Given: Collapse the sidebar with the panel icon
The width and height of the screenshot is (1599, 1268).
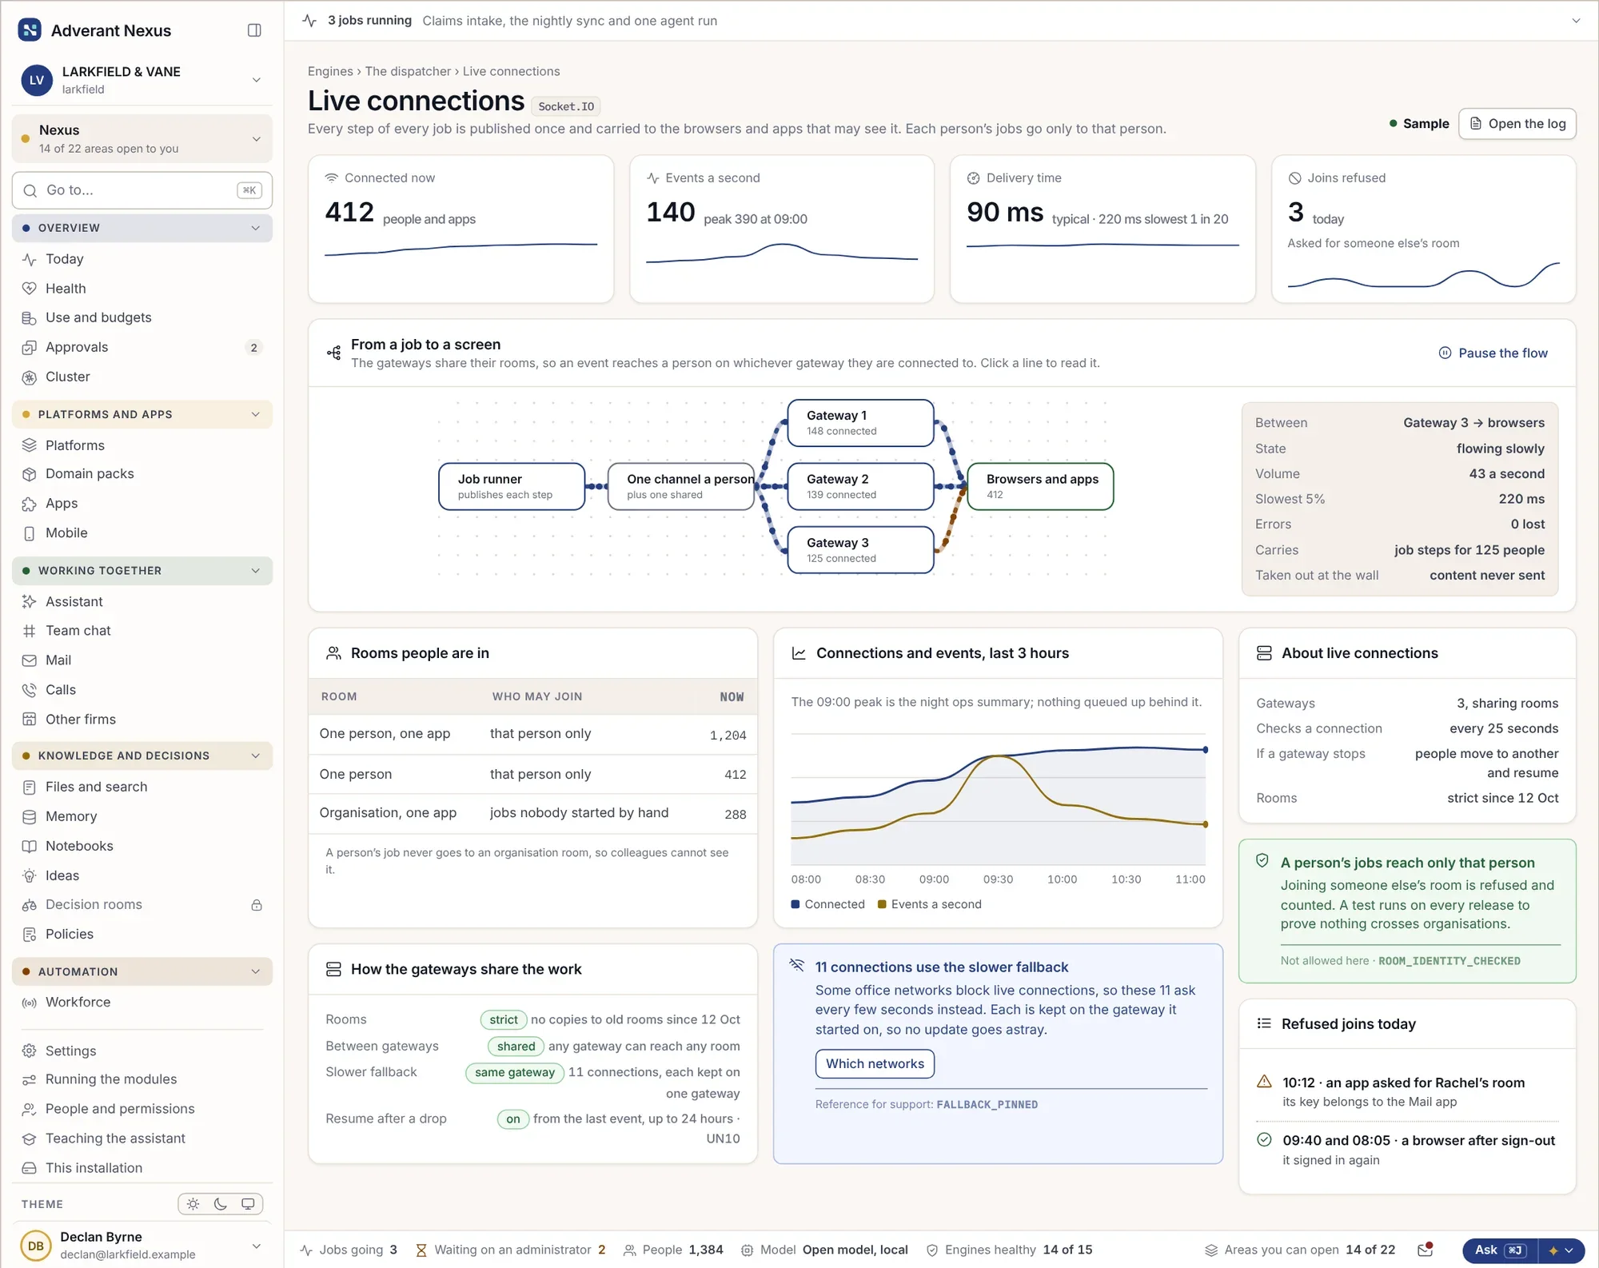Looking at the screenshot, I should click(254, 30).
